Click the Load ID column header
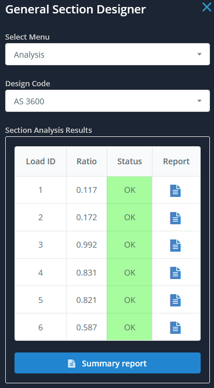 pos(41,161)
